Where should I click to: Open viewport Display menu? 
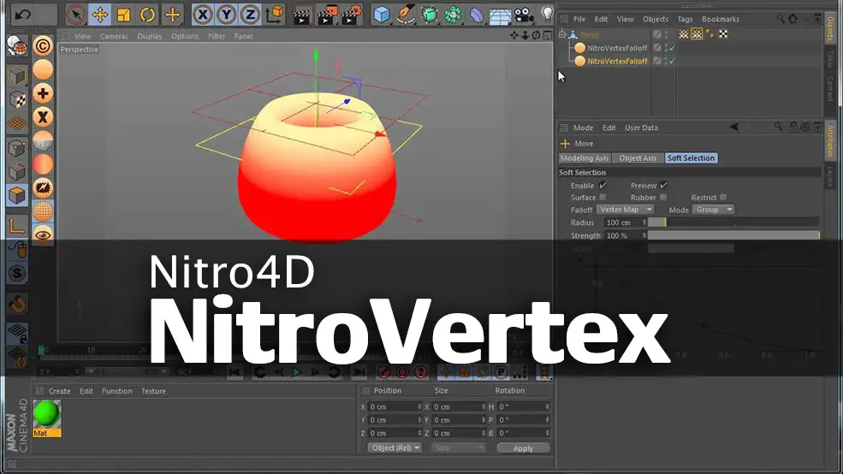click(150, 36)
